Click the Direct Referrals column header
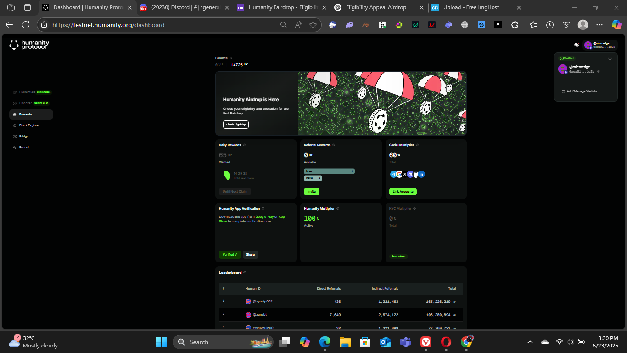The image size is (627, 353). click(329, 289)
